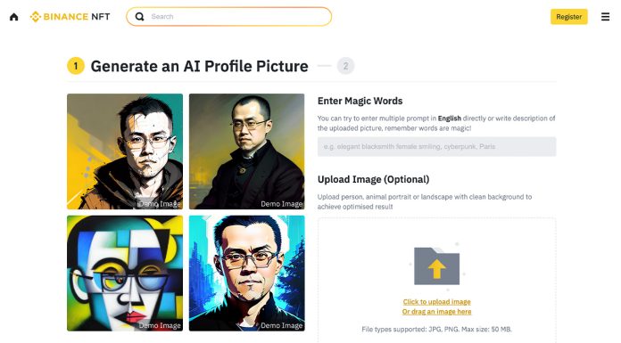Click the Binance NFT logo
The image size is (621, 343).
70,17
